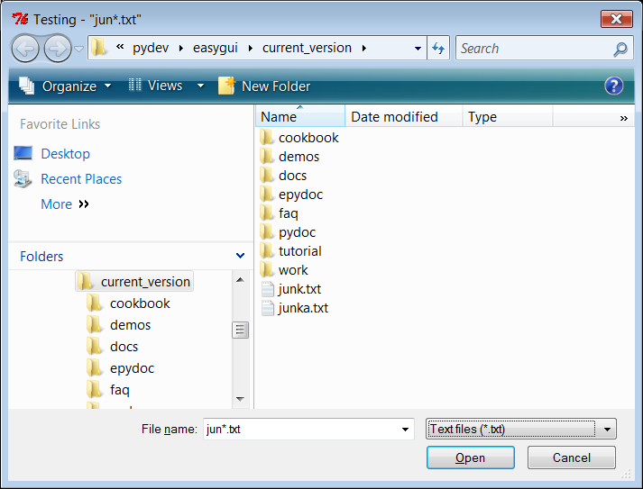
Task: Collapse the Folders pane chevron
Action: pos(240,257)
